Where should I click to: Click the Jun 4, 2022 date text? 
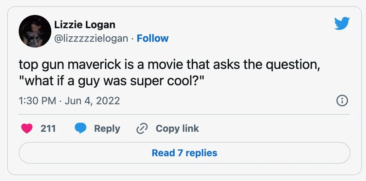tap(92, 101)
